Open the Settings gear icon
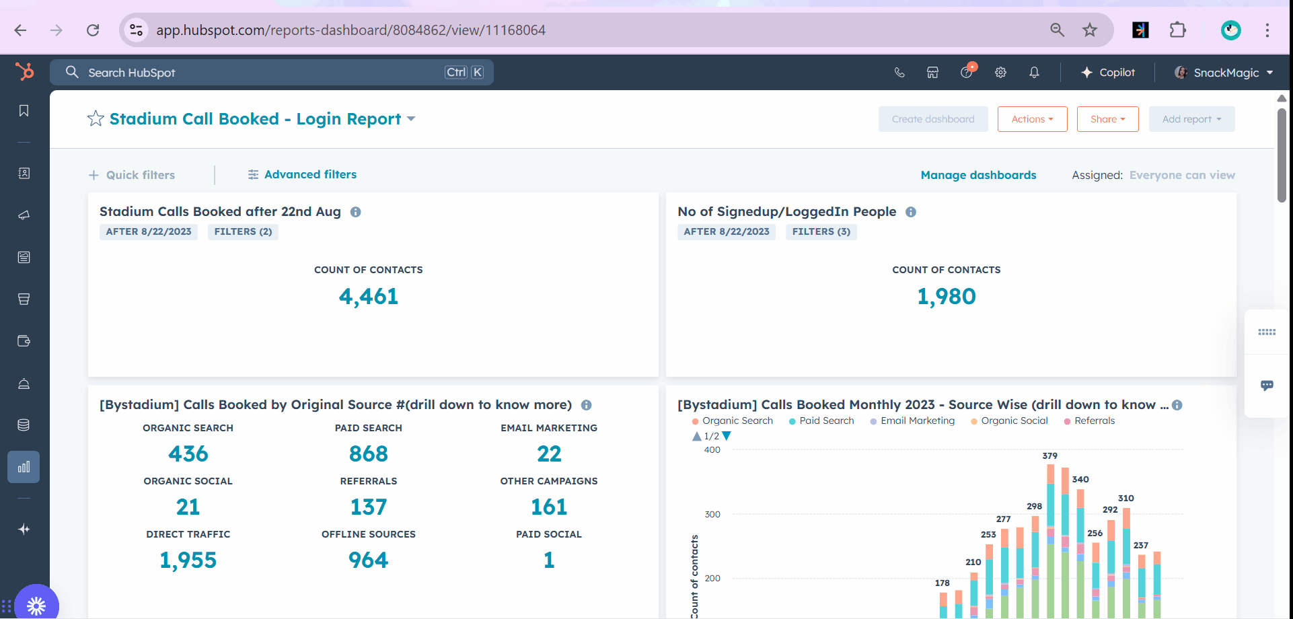Viewport: 1293px width, 619px height. pyautogui.click(x=1000, y=73)
